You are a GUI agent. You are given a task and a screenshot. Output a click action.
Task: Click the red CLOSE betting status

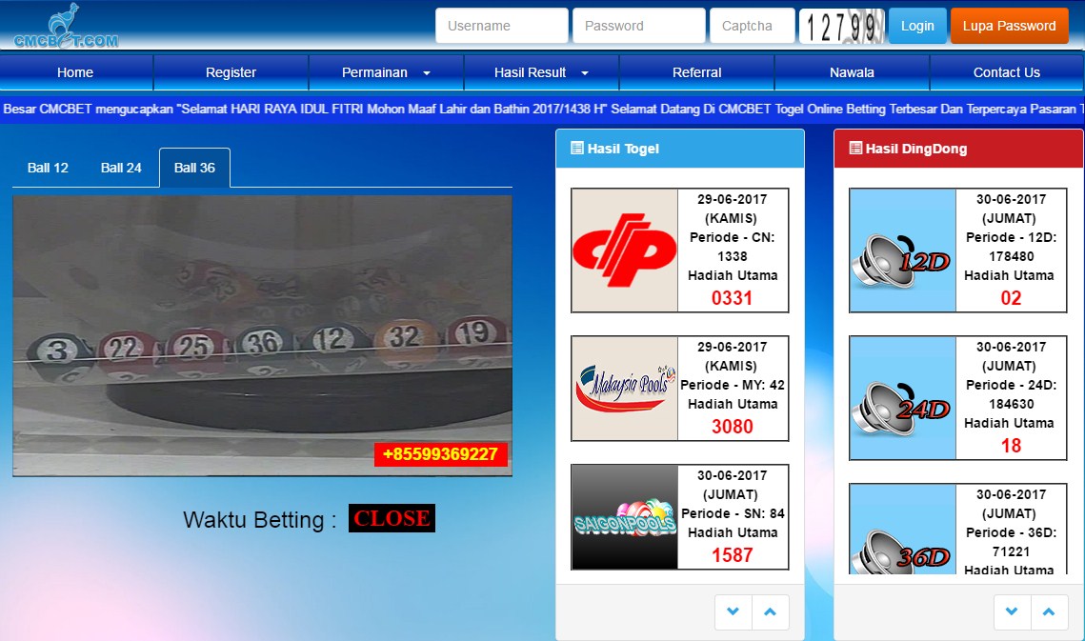(x=392, y=518)
